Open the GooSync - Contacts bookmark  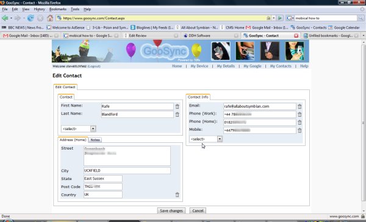pyautogui.click(x=309, y=27)
